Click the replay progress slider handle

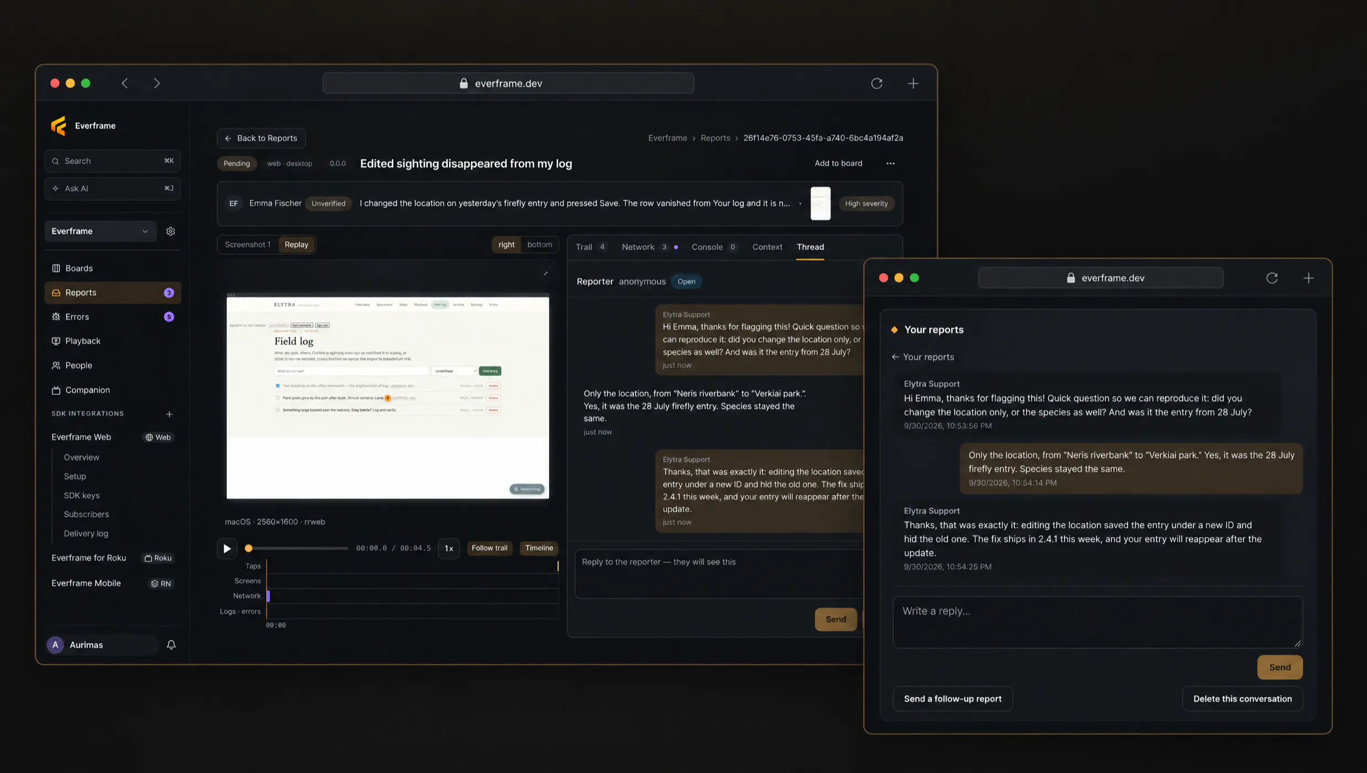pyautogui.click(x=249, y=549)
